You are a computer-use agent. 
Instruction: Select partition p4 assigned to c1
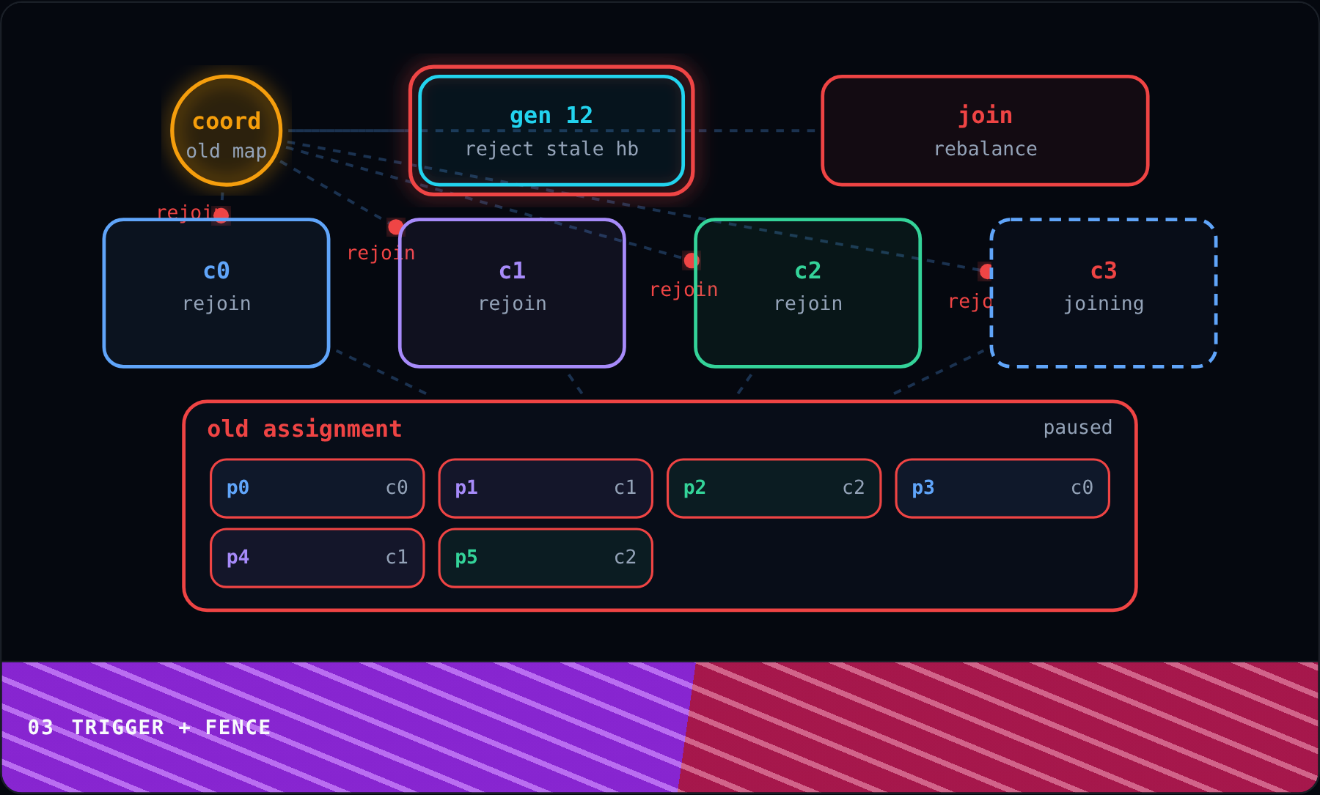(318, 558)
